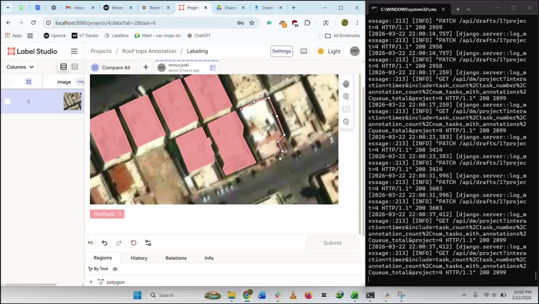
Task: Add new annotation with plus button
Action: [x=146, y=67]
